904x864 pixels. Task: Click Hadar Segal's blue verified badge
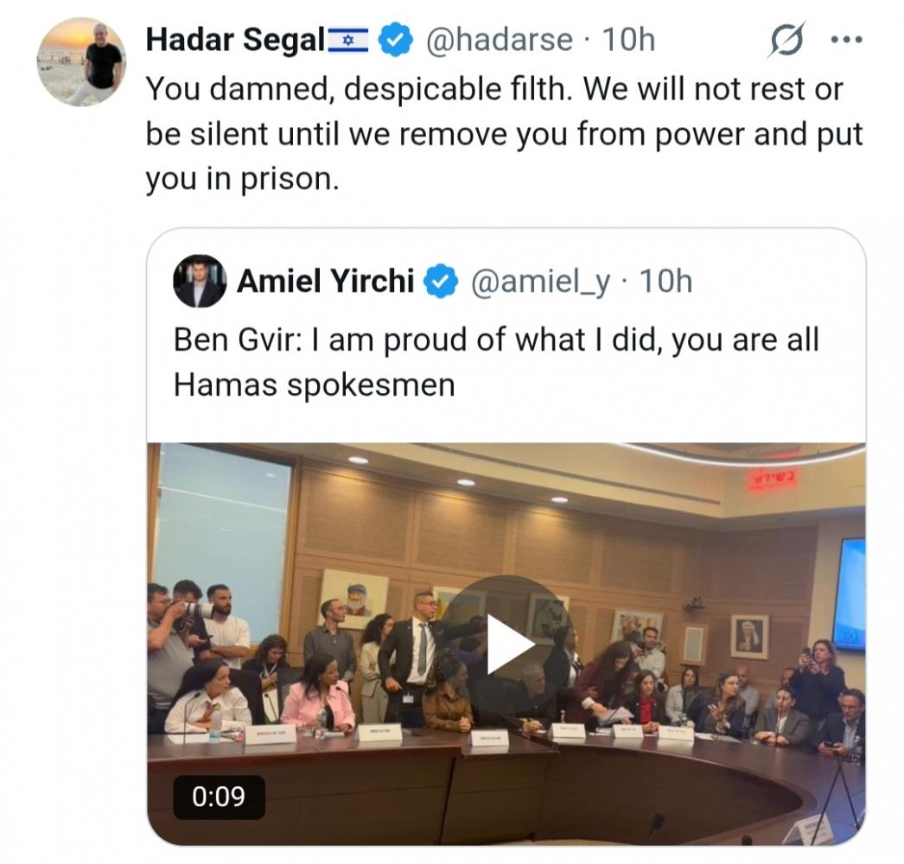tap(395, 39)
